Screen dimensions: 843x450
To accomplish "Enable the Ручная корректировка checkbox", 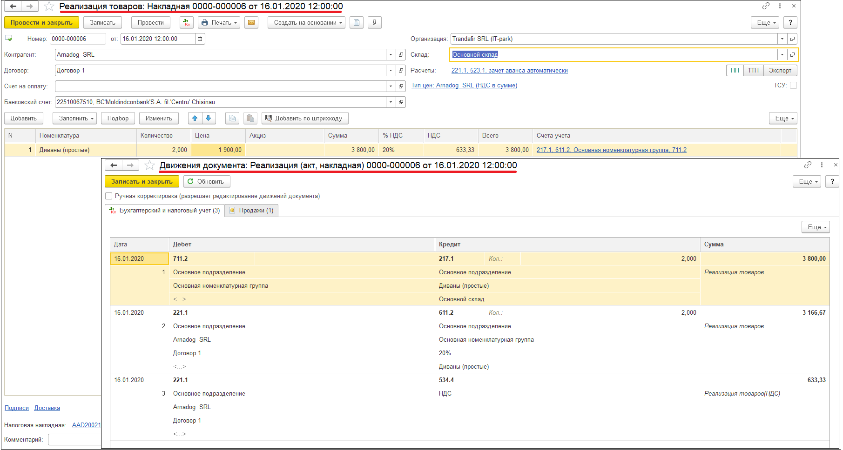I will point(109,196).
